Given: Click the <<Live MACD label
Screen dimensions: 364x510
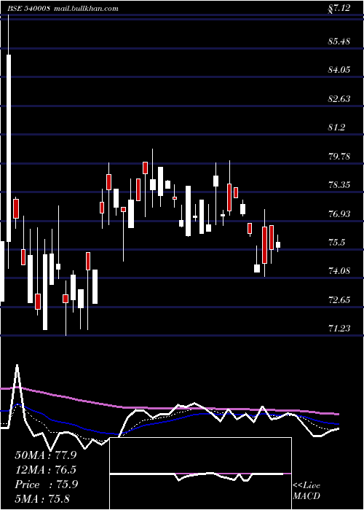Looking at the screenshot, I should coord(306,491).
